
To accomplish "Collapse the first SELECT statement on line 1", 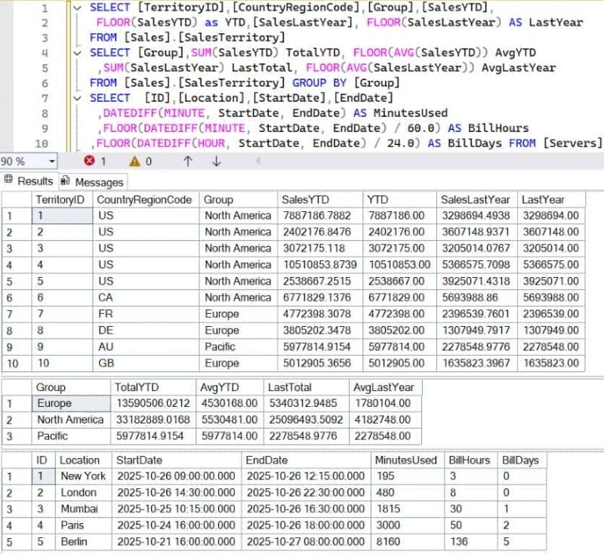I will tap(78, 8).
